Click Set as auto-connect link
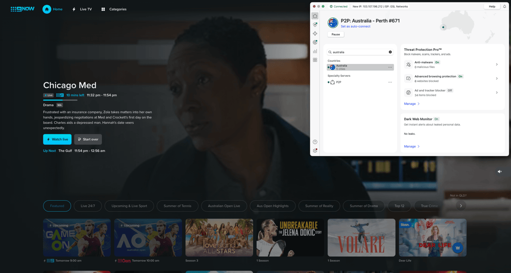 coord(355,26)
